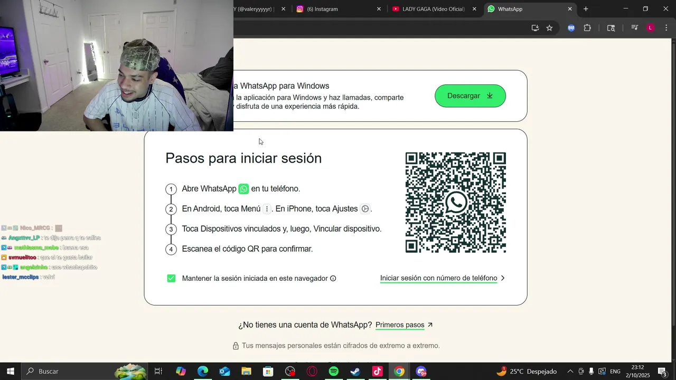Bookmark this page with the star icon
Image resolution: width=676 pixels, height=380 pixels.
tap(549, 28)
